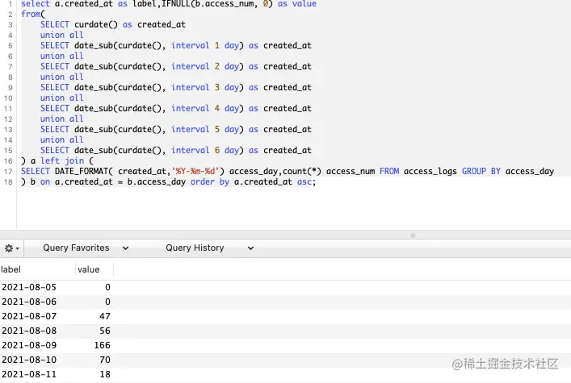Select the 2021-08-06 label cell
Image resolution: width=571 pixels, height=383 pixels.
(29, 302)
